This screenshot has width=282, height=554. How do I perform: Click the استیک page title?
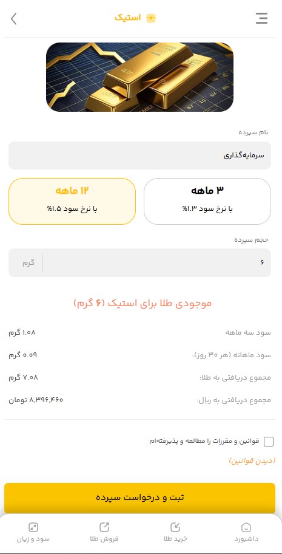(127, 18)
